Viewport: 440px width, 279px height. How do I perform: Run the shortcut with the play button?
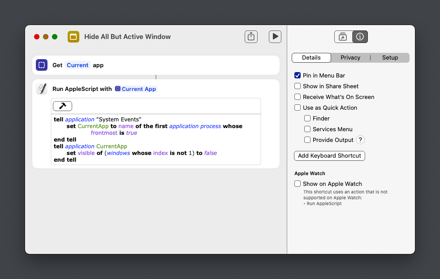pyautogui.click(x=275, y=37)
